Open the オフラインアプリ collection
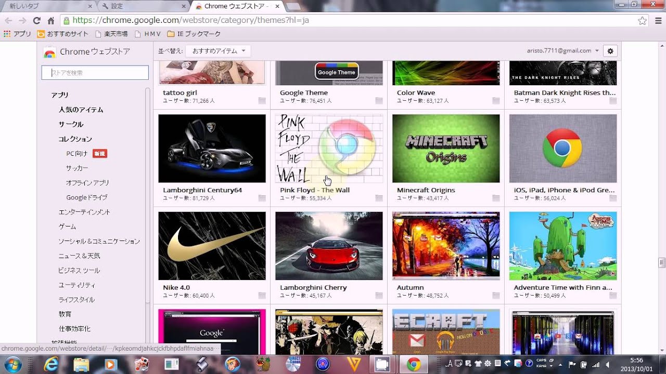The width and height of the screenshot is (666, 374). (87, 183)
